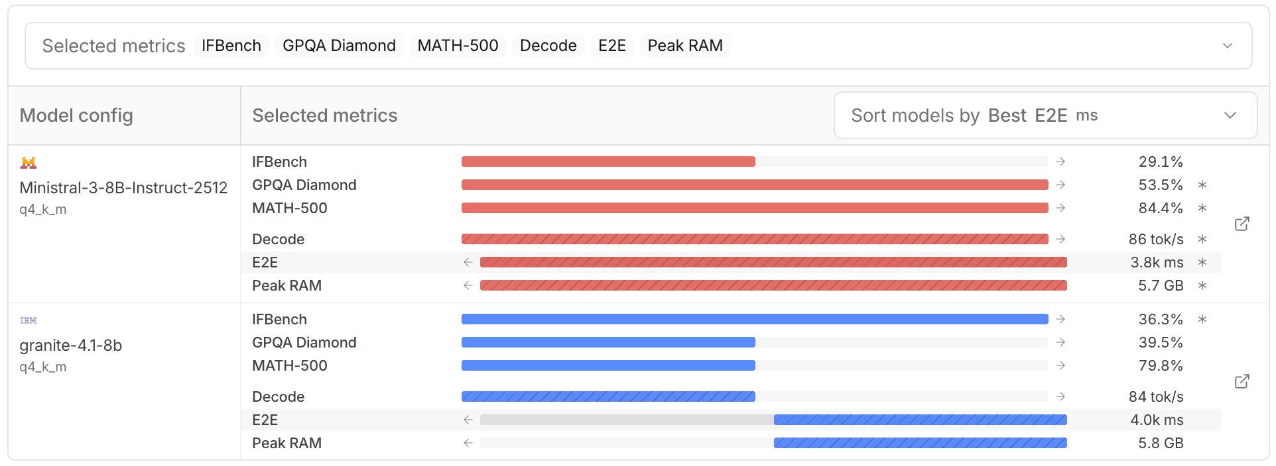
Task: Click asterisk next to Ministral MATH-500 84.4%
Action: [x=1202, y=208]
